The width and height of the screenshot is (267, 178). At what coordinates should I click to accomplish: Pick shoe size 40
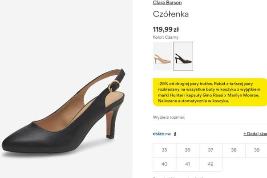tap(165, 164)
